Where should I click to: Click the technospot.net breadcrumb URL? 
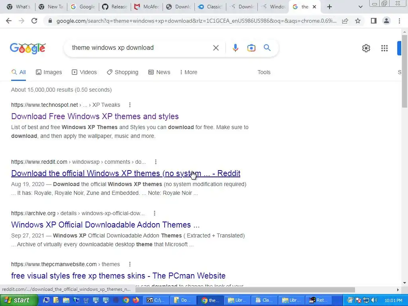pyautogui.click(x=66, y=105)
